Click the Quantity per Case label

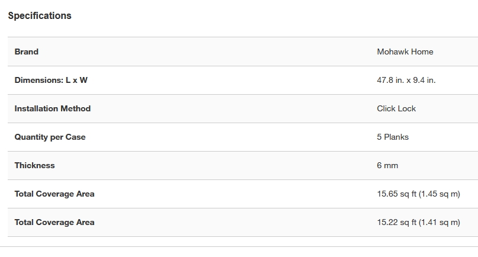pos(50,137)
